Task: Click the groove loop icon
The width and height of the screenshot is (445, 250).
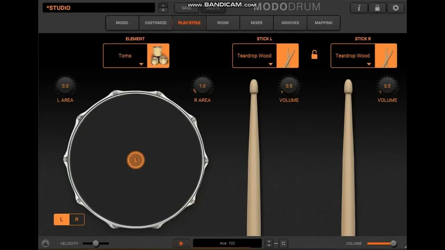Action: pyautogui.click(x=283, y=243)
